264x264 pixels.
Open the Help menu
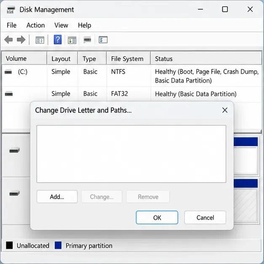[x=85, y=25]
